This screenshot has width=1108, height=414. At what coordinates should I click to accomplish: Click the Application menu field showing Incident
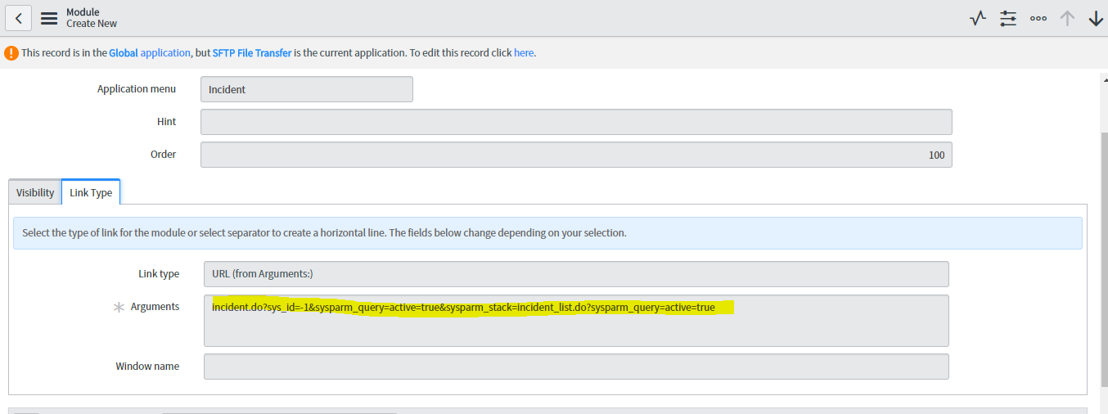tap(307, 89)
